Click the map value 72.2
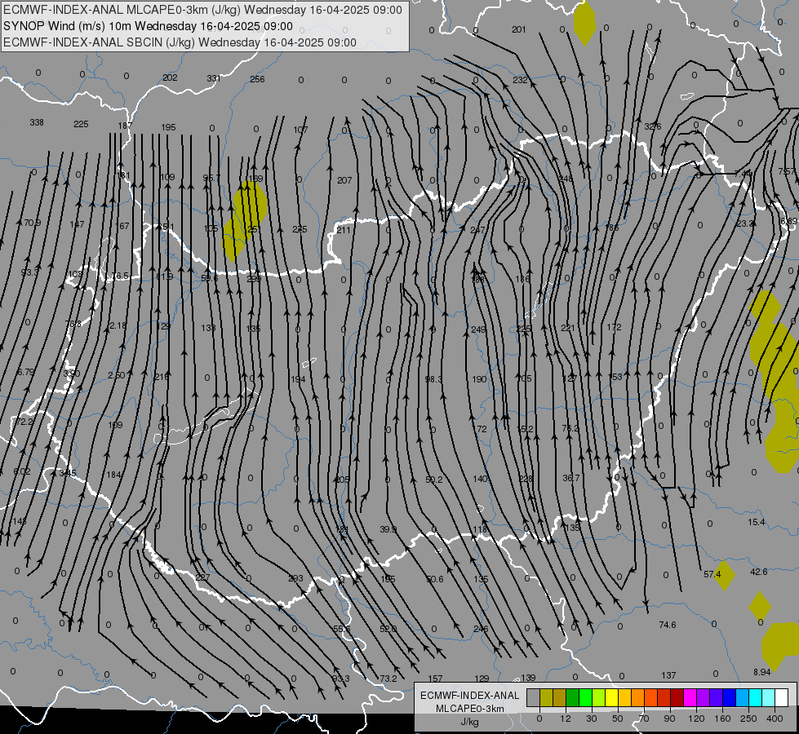799x734 pixels. pos(24,422)
